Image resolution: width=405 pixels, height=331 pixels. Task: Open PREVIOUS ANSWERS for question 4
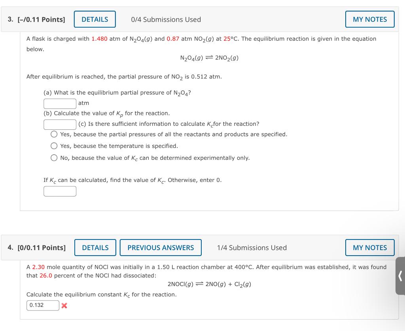pos(161,247)
